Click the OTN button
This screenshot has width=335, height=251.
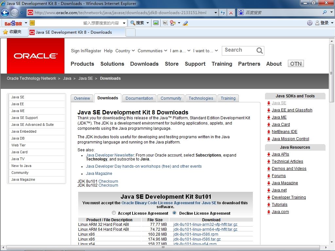(x=296, y=64)
